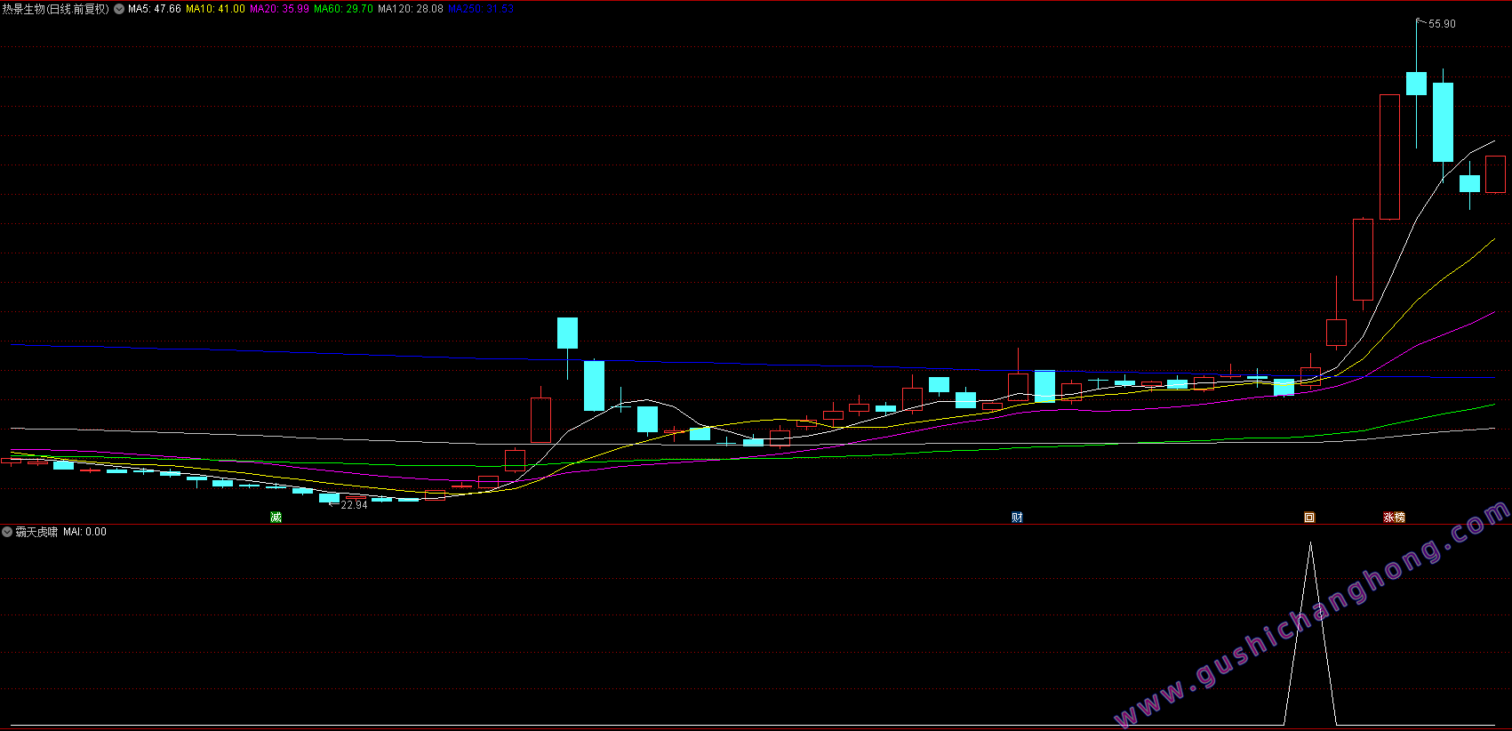Click the candlestick with the 55.90 high
Image resolution: width=1512 pixels, height=731 pixels.
point(1416,84)
